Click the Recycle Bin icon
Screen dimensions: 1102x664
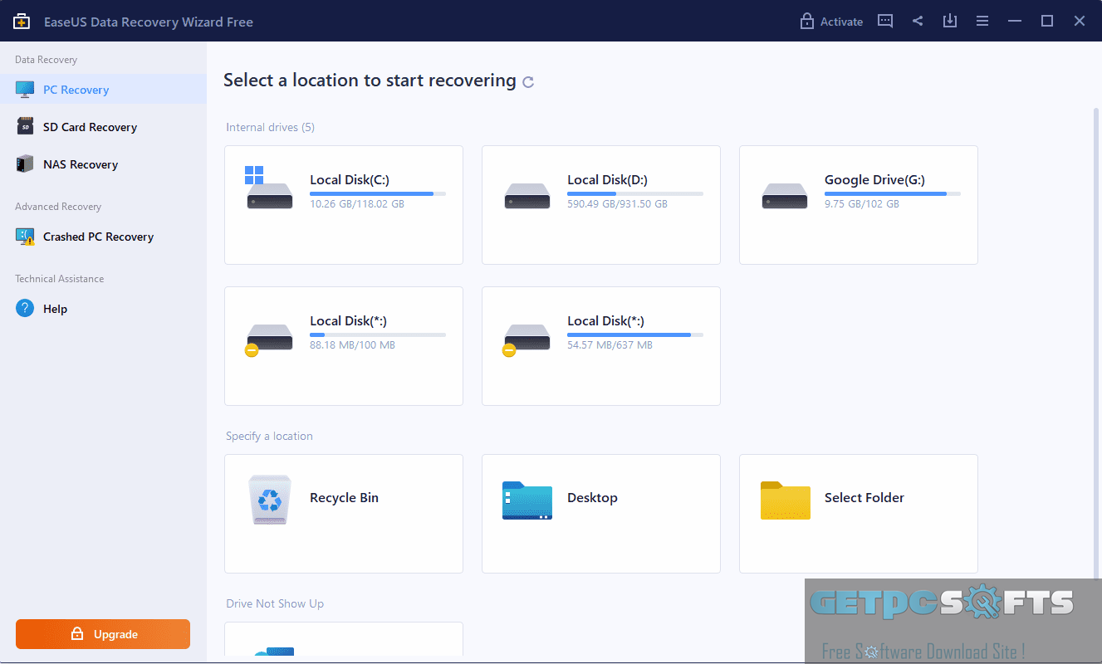click(270, 500)
